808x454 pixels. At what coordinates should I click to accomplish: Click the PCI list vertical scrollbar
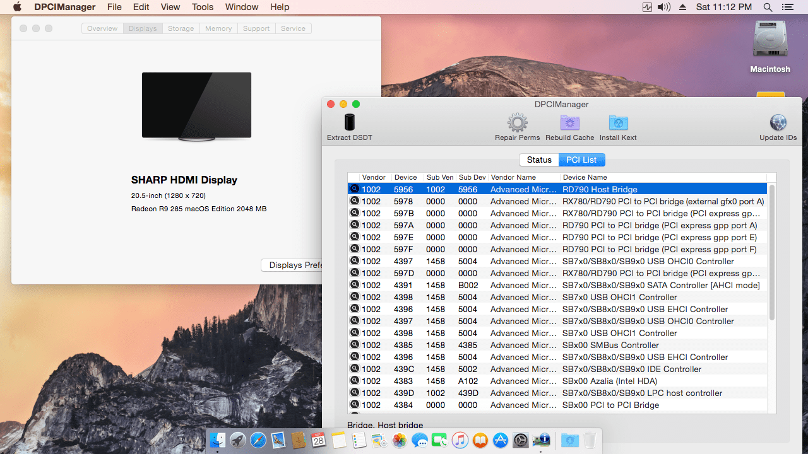(771, 251)
